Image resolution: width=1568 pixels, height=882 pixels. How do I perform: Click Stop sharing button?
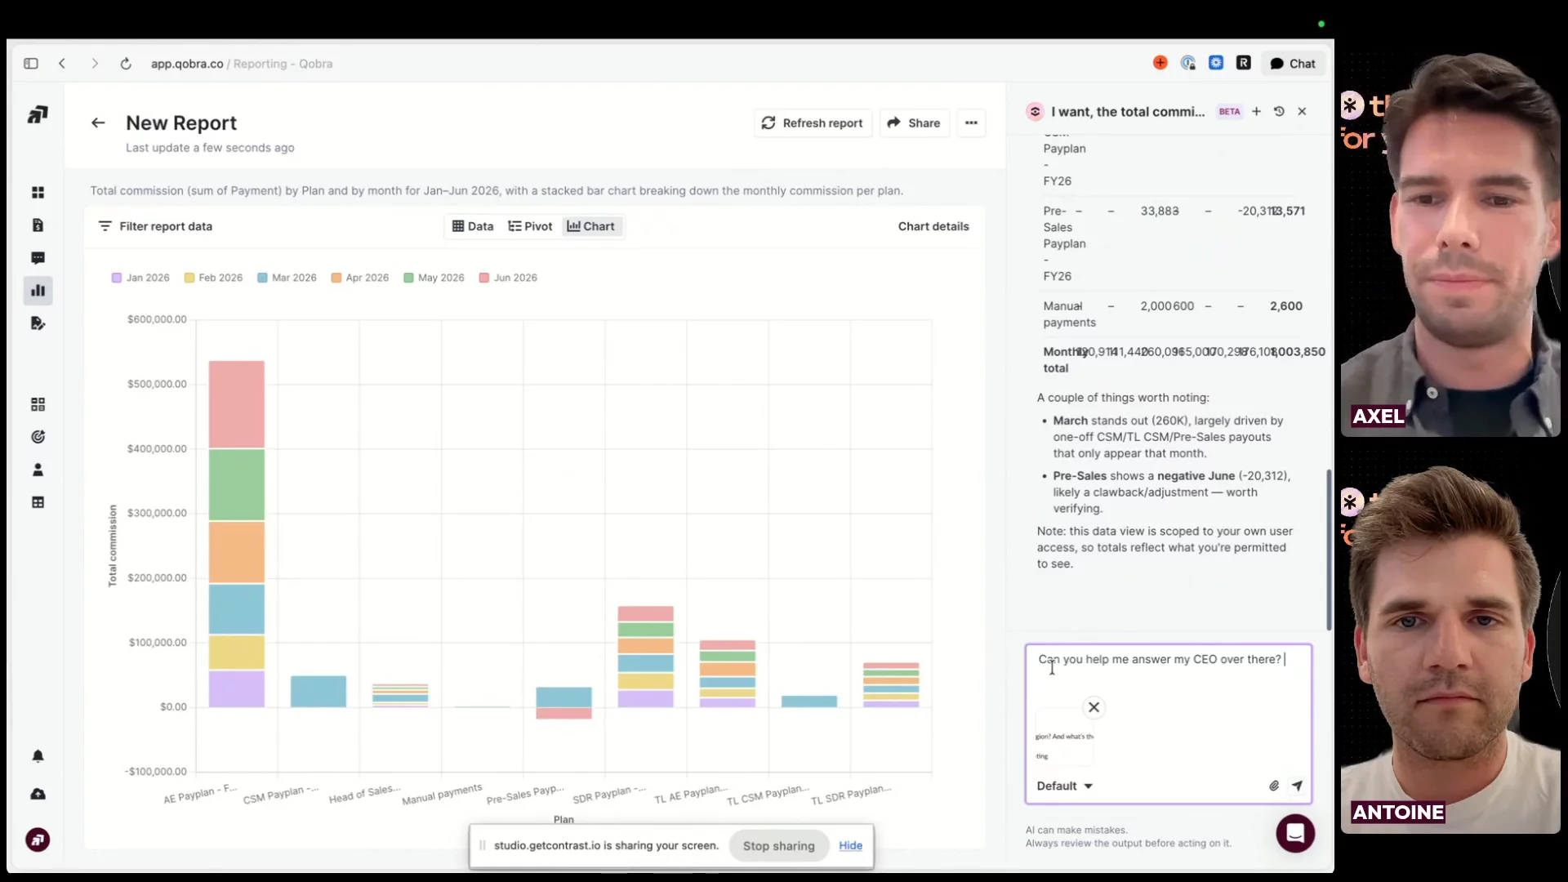coord(778,846)
